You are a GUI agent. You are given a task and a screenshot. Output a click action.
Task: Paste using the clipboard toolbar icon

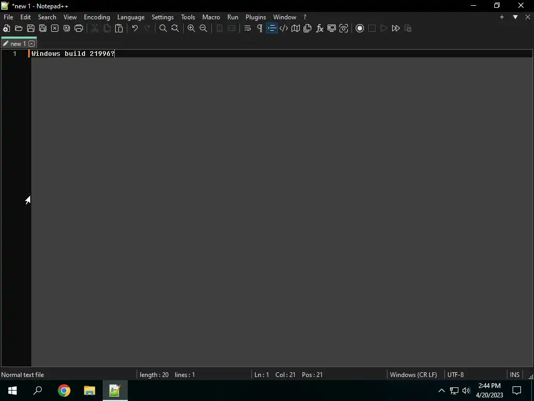119,28
